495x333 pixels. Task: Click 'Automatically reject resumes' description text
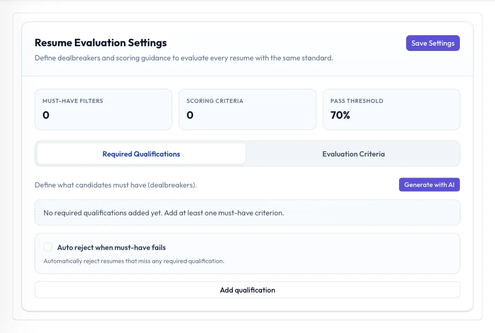(x=134, y=261)
